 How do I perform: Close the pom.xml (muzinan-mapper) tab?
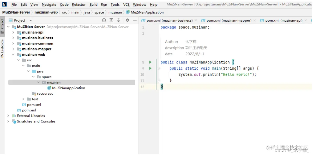click(255, 20)
